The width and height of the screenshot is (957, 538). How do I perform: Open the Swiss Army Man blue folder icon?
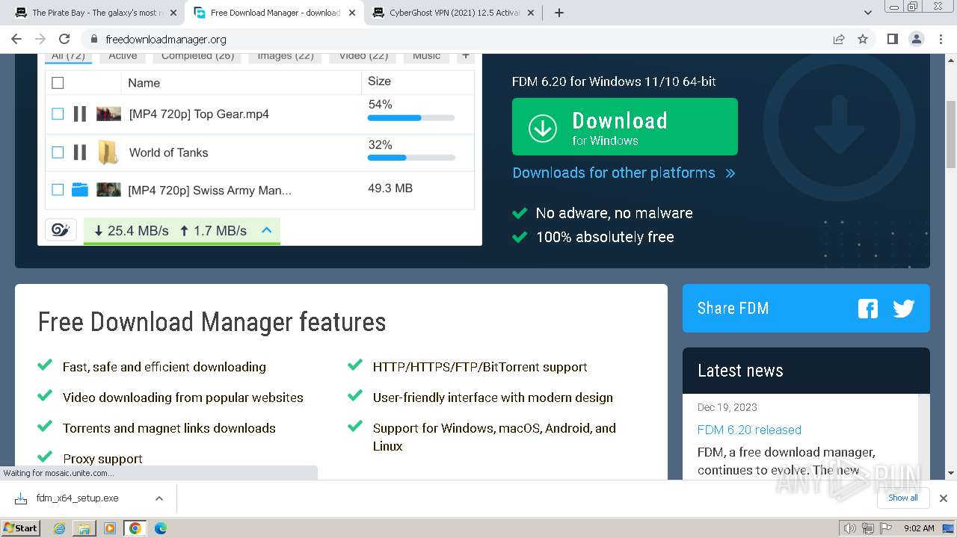80,190
